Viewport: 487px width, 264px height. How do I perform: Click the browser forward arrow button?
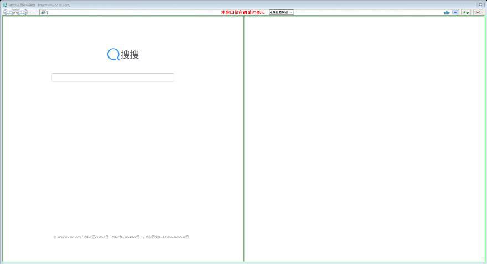click(x=22, y=12)
